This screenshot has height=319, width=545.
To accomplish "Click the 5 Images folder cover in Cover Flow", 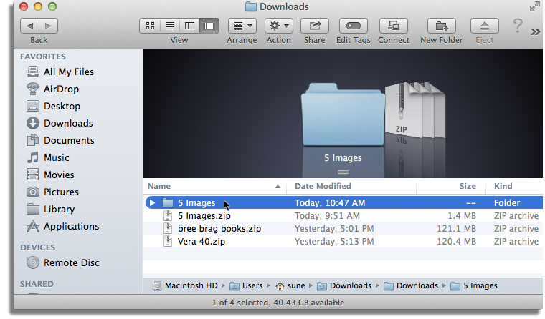I will [x=343, y=114].
